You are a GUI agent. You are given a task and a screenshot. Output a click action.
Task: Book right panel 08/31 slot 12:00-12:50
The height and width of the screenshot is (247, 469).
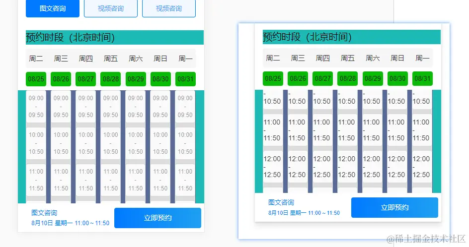422,167
